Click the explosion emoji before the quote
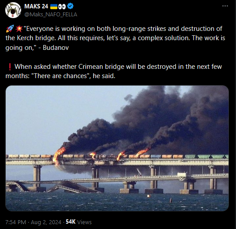This screenshot has width=236, height=229. (19, 29)
